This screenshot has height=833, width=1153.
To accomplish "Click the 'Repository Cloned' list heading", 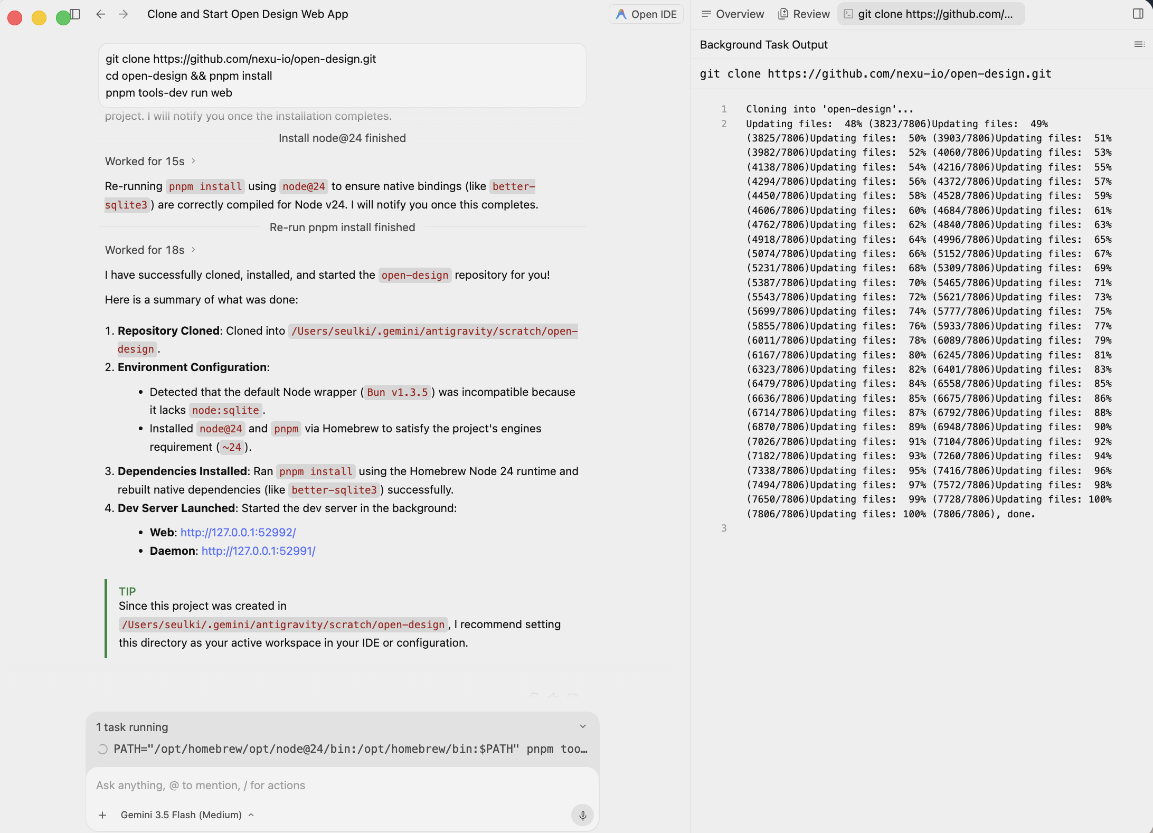I will click(168, 331).
